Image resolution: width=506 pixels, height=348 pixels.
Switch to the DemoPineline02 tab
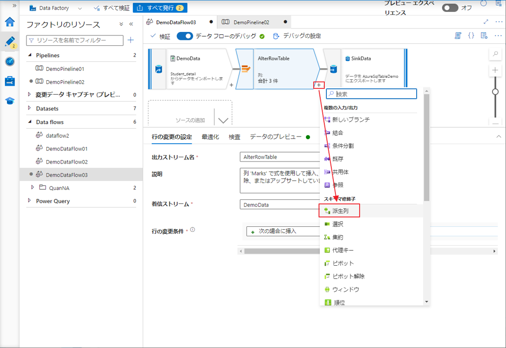coord(254,22)
